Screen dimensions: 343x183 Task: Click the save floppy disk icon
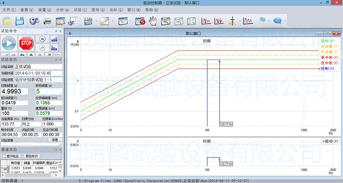click(19, 21)
